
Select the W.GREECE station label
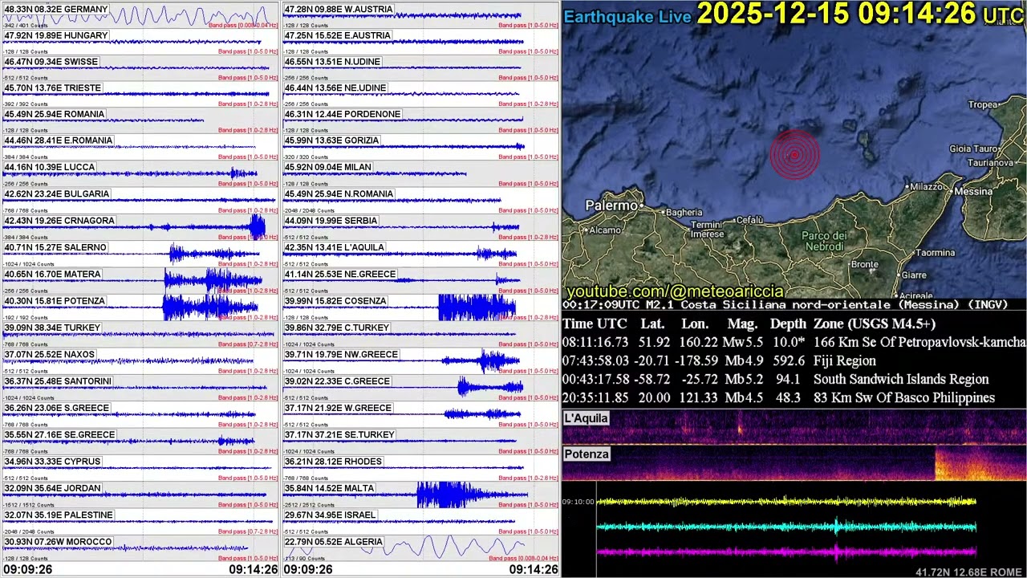point(338,409)
